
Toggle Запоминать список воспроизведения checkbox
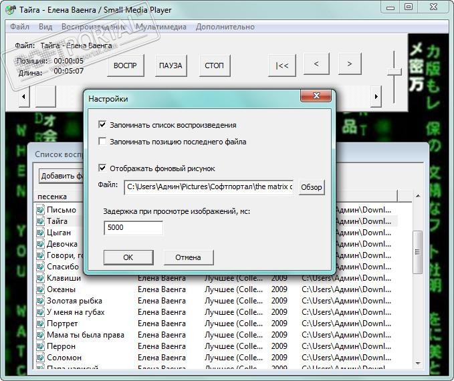click(102, 125)
